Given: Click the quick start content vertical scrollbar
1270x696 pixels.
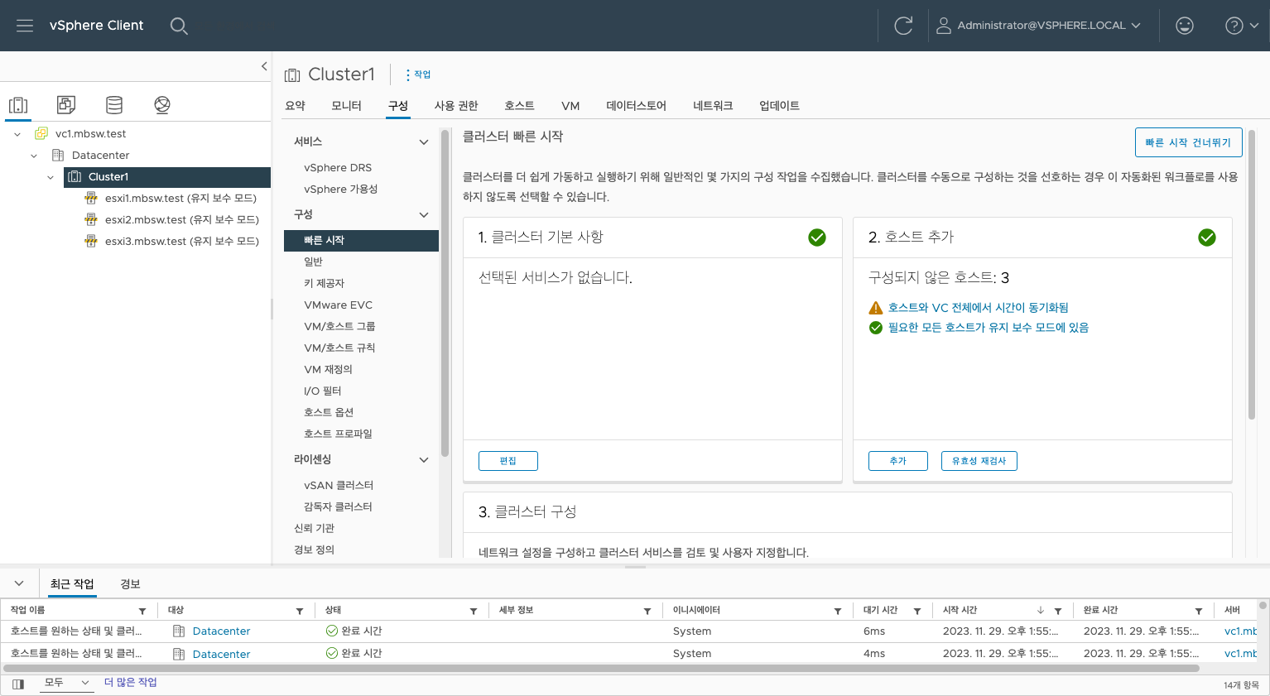Looking at the screenshot, I should point(1252,276).
